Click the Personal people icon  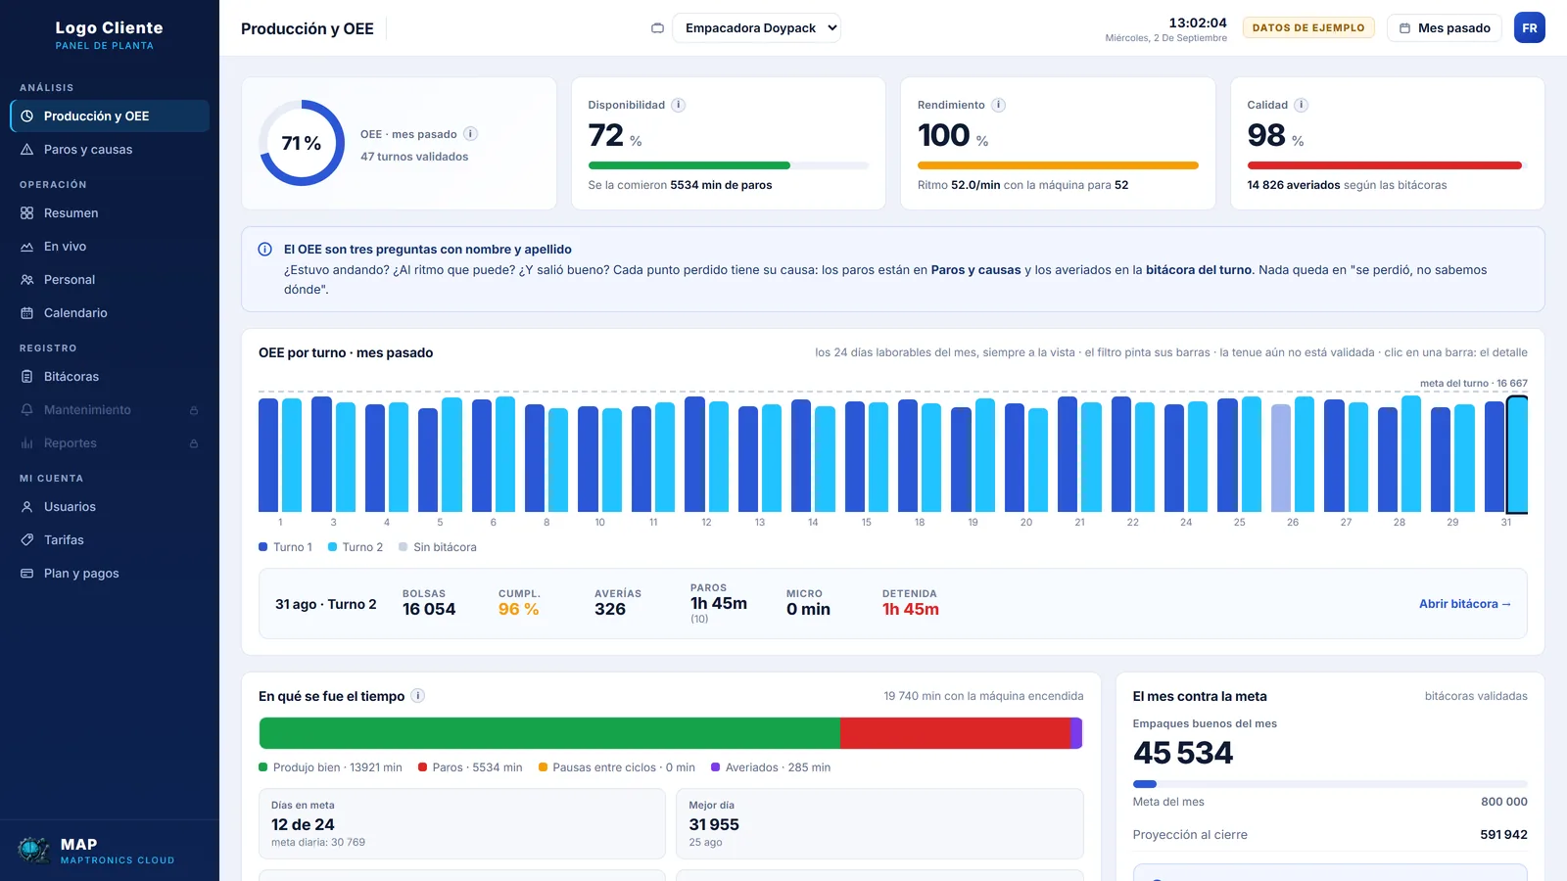27,280
